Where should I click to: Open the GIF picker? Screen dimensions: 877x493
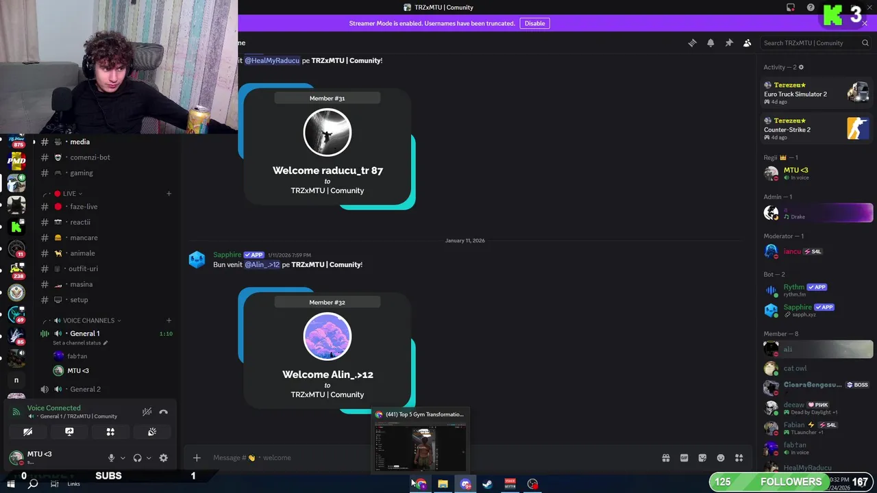pyautogui.click(x=684, y=457)
